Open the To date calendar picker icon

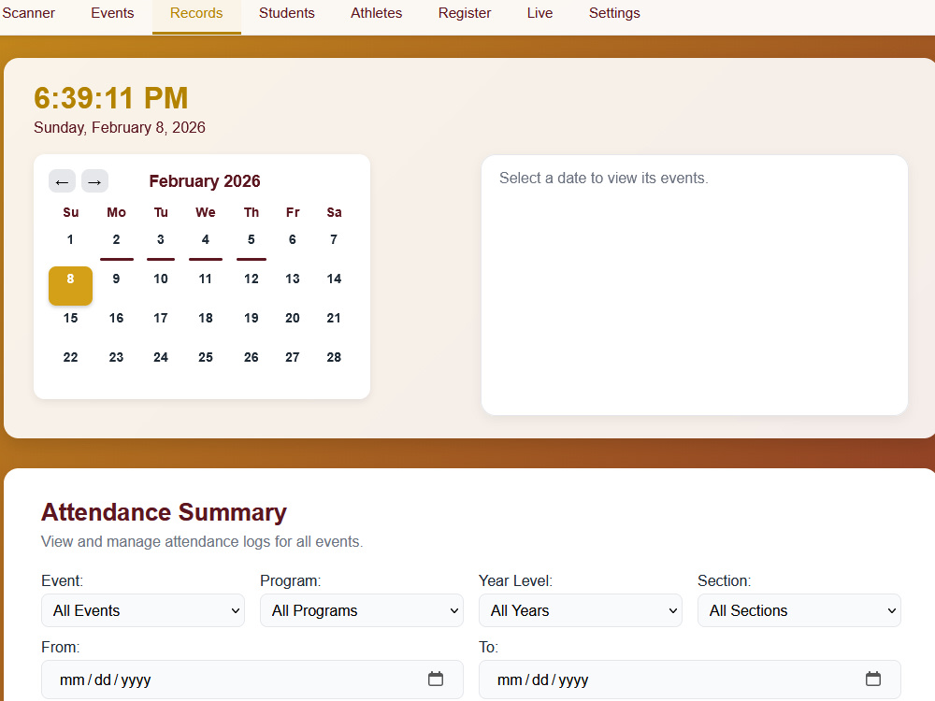pyautogui.click(x=873, y=679)
